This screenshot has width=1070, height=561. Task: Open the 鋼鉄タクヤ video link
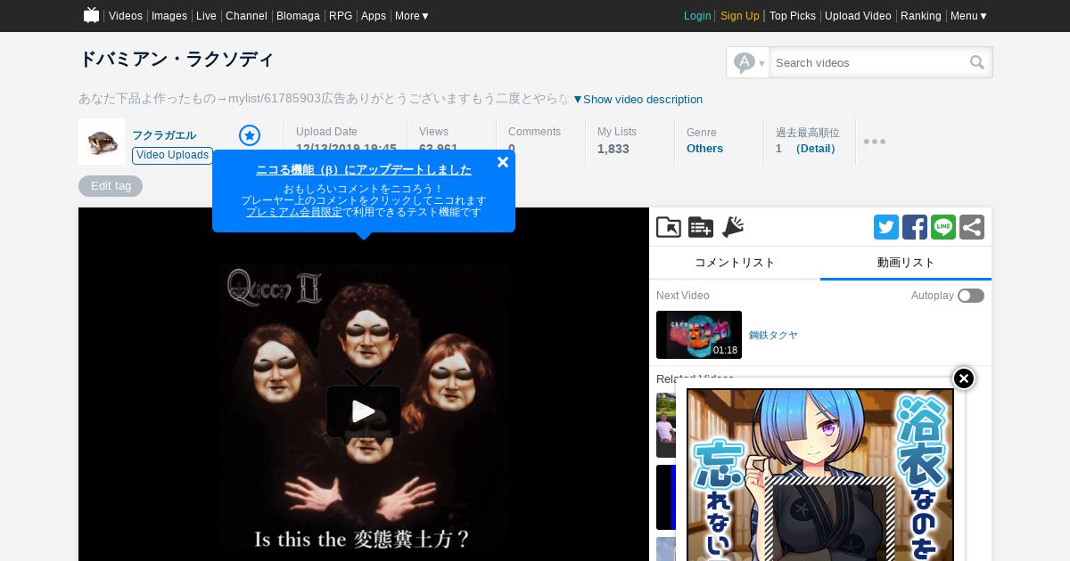click(x=773, y=335)
